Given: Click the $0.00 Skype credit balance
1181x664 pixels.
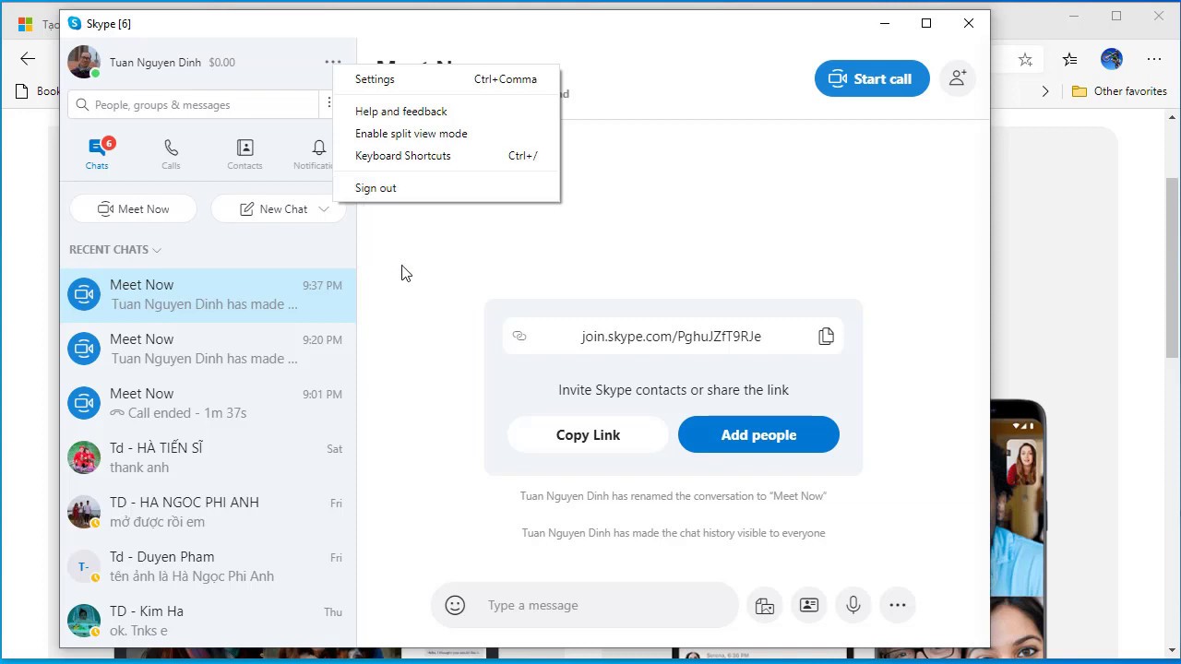Looking at the screenshot, I should 221,63.
